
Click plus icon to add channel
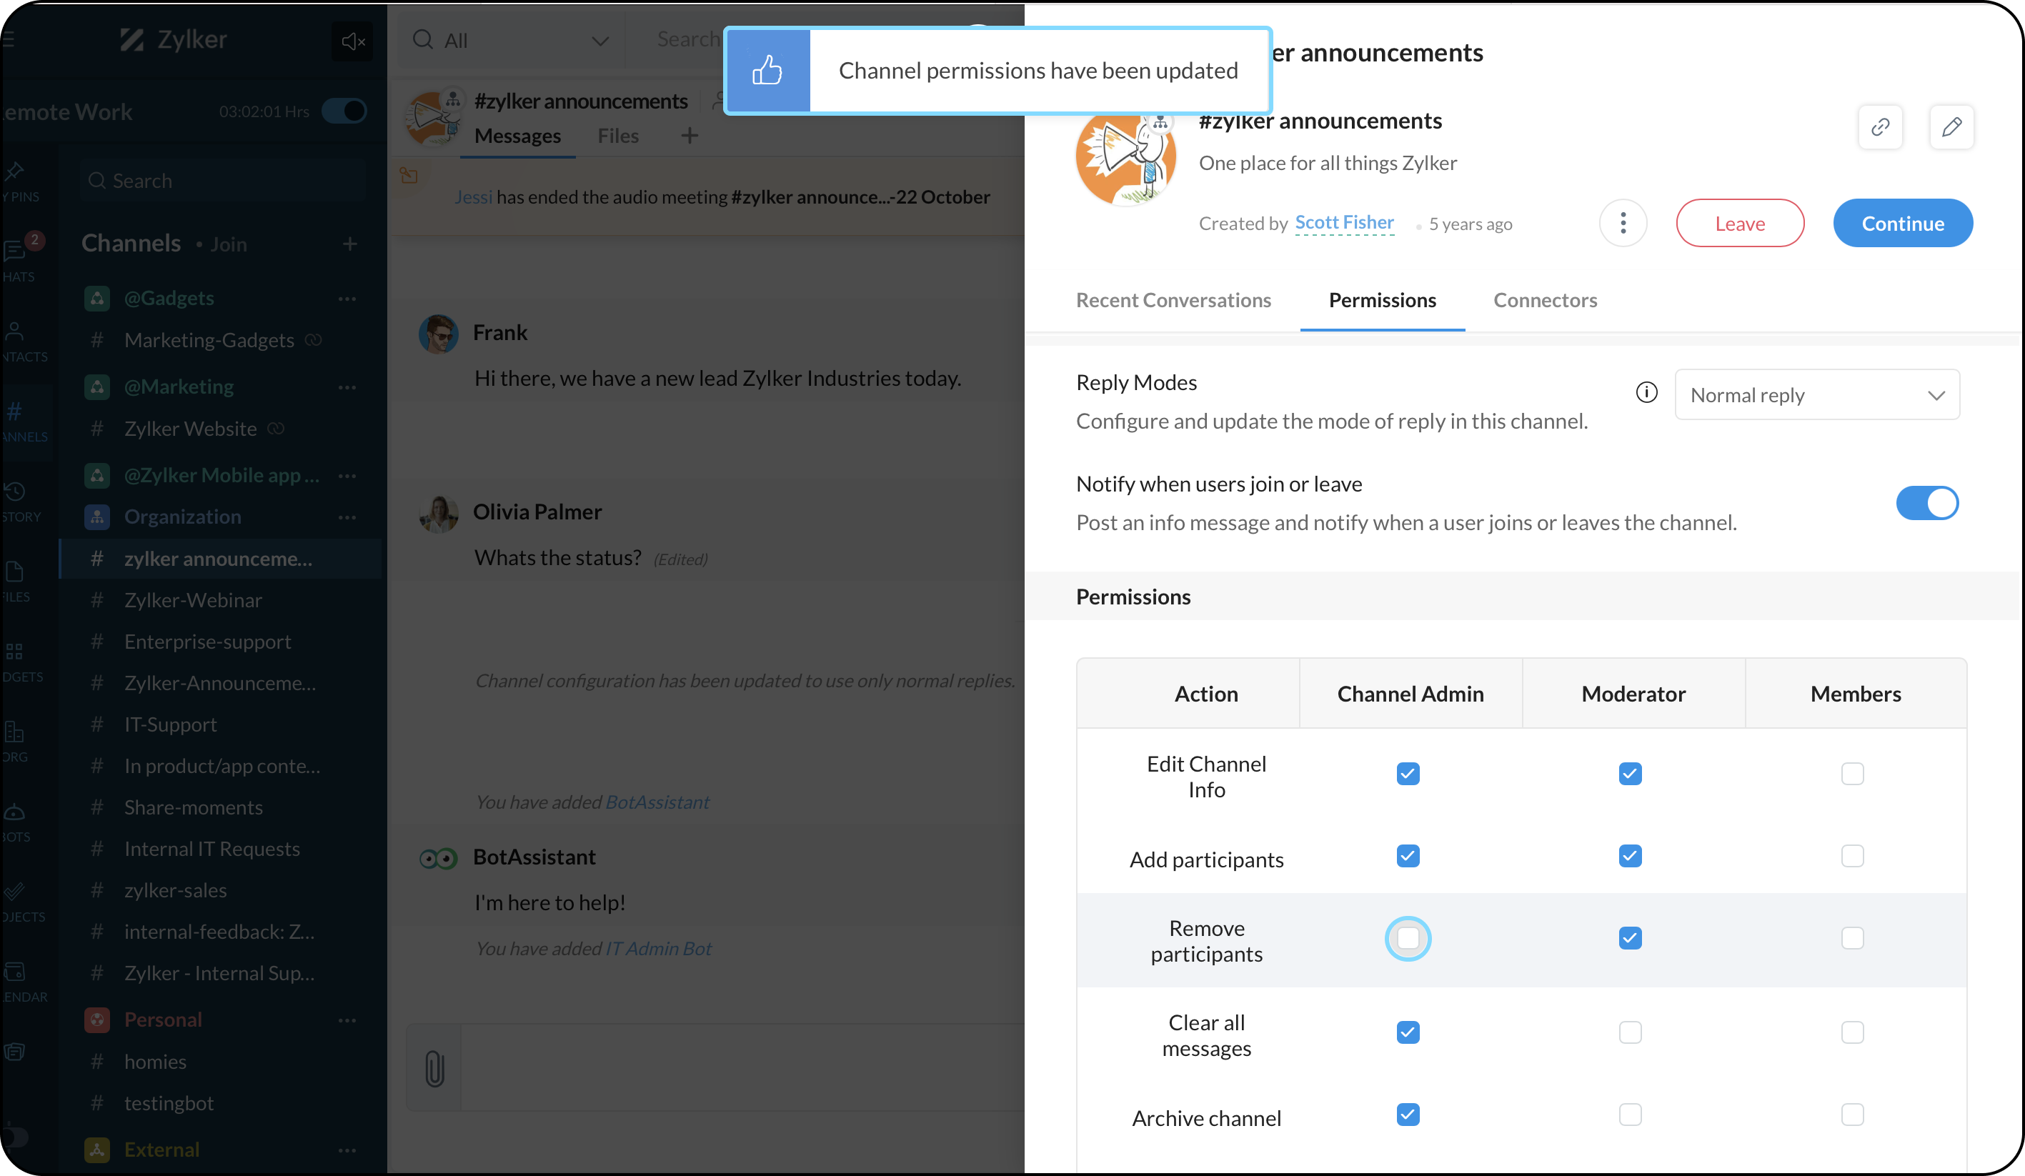(349, 244)
